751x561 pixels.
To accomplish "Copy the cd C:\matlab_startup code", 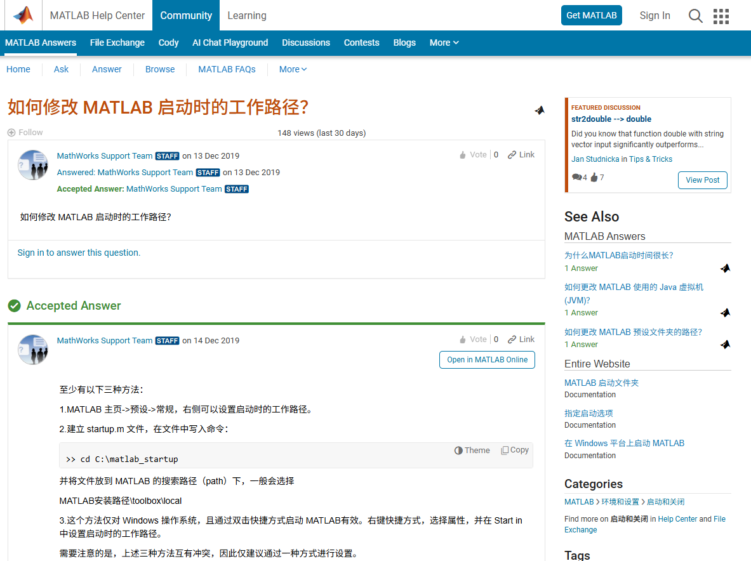I will [515, 450].
